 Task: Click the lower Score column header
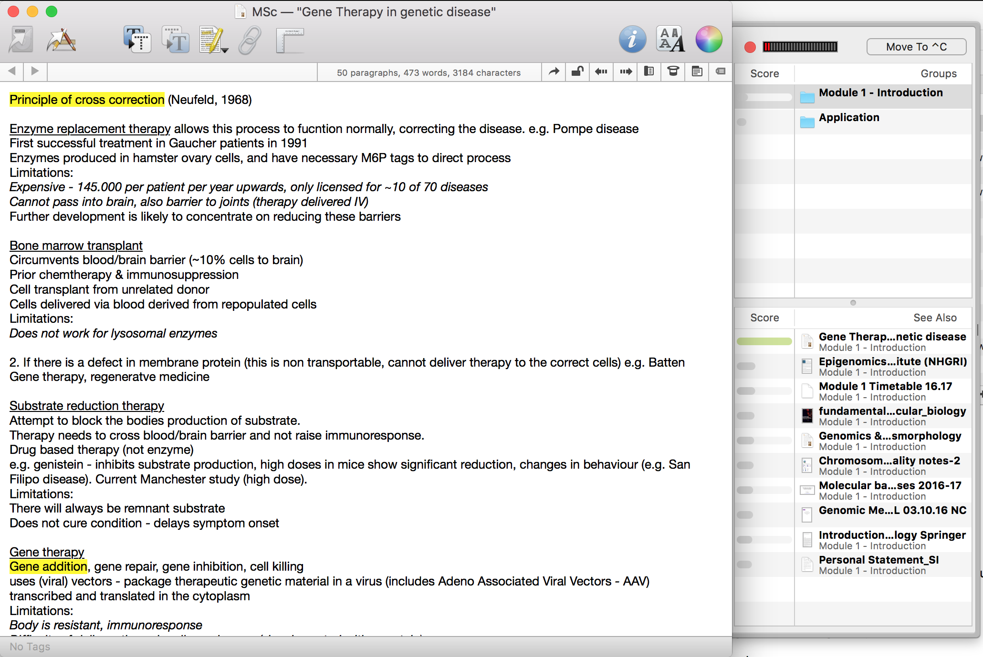(x=764, y=318)
